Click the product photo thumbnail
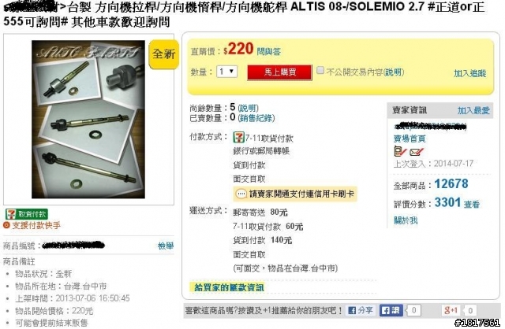 click(88, 119)
